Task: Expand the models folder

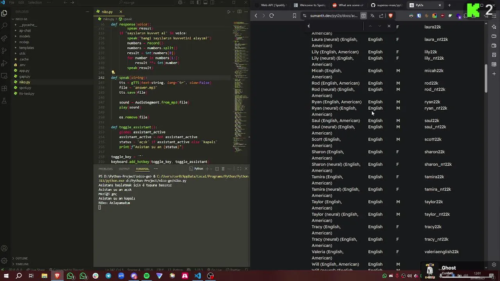Action: (25, 36)
